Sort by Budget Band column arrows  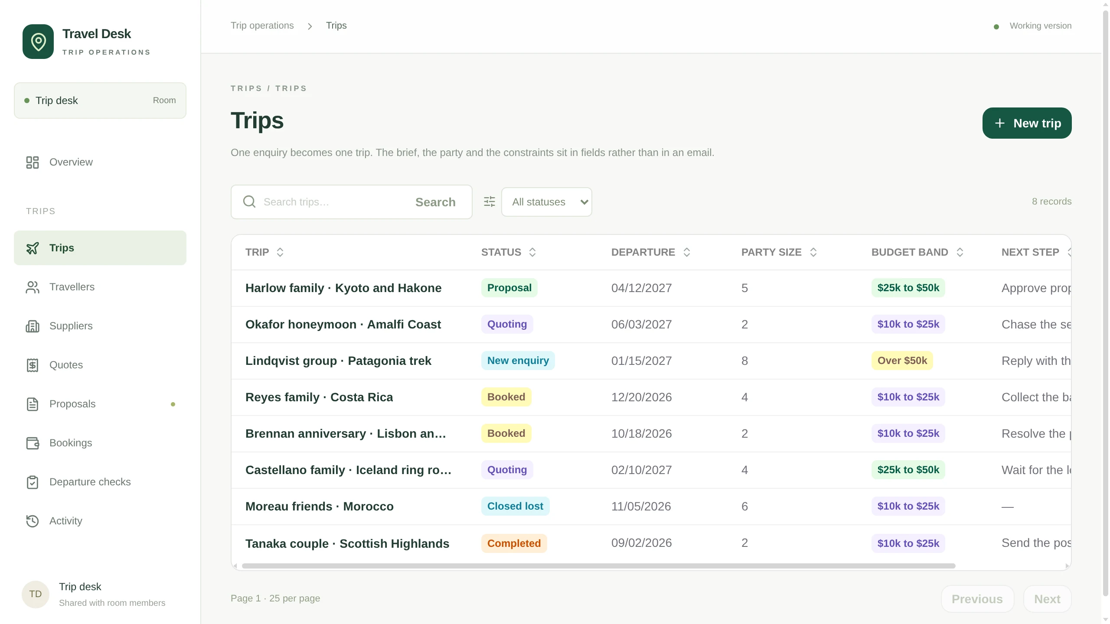tap(960, 252)
